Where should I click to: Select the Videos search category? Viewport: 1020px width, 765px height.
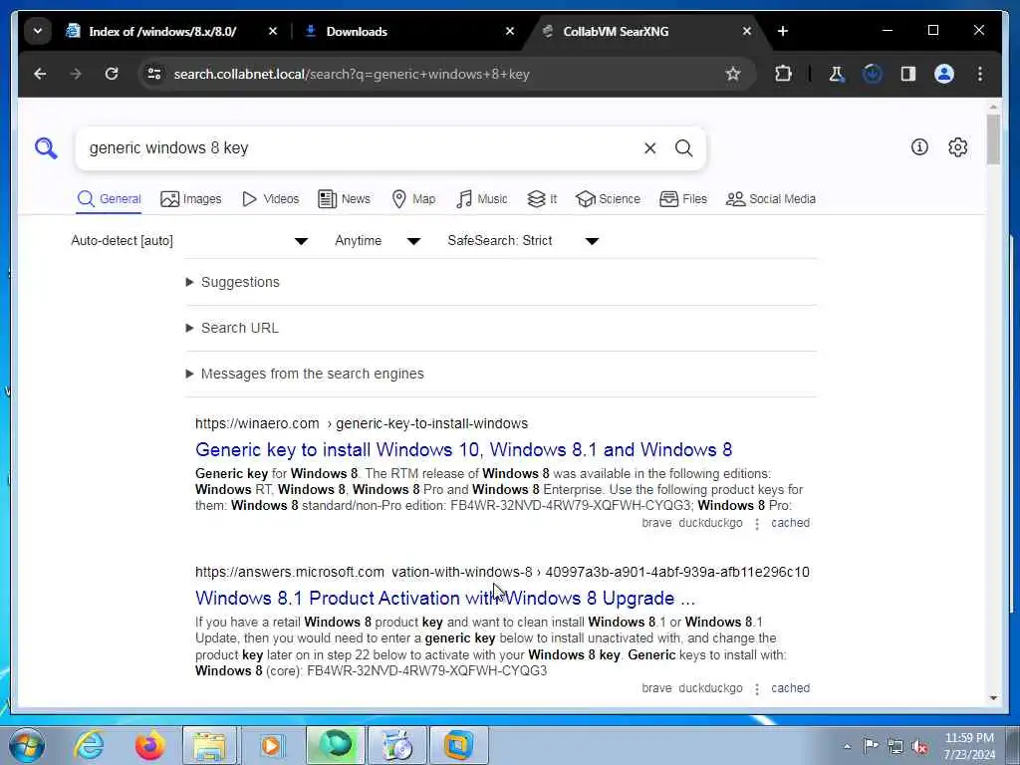[270, 199]
